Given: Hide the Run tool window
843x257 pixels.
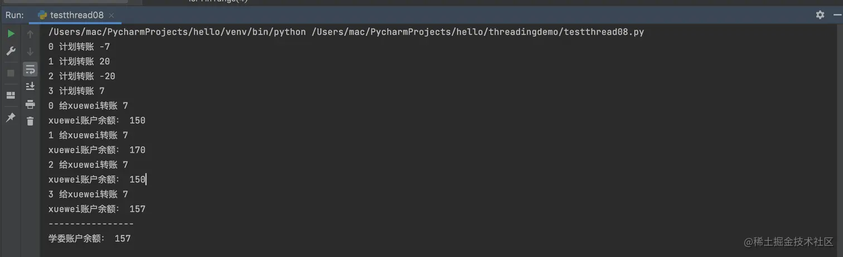Looking at the screenshot, I should [x=835, y=15].
